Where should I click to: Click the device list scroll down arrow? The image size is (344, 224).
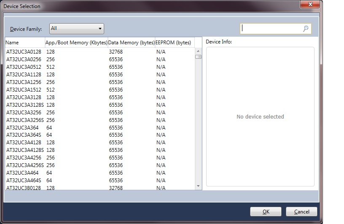(198, 186)
